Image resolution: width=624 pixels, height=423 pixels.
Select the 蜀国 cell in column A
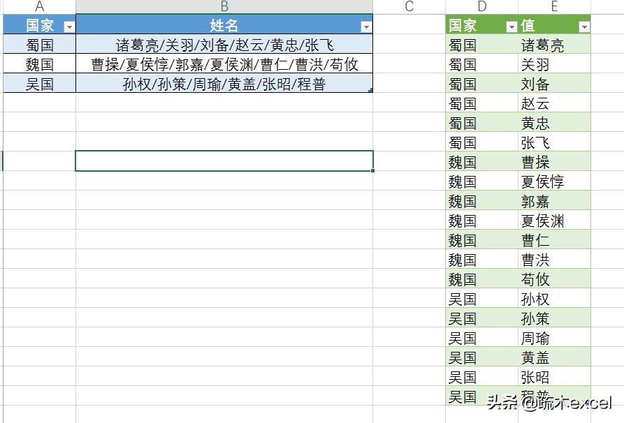[x=39, y=43]
